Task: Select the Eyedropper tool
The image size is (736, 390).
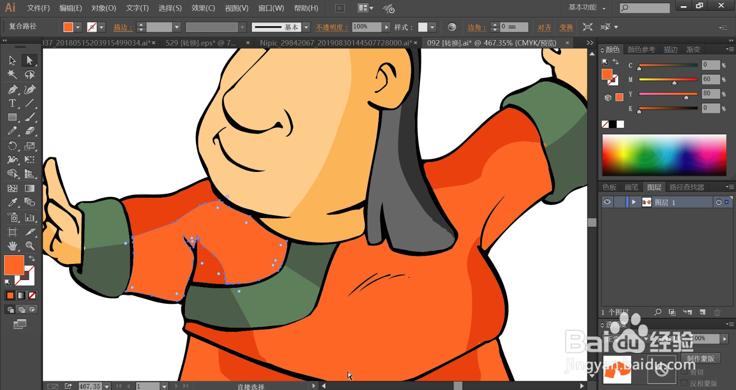Action: 12,202
